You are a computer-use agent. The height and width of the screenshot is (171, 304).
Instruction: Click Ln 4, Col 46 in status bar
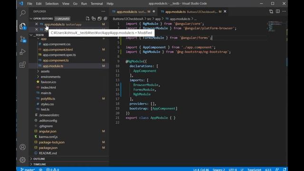click(x=201, y=170)
